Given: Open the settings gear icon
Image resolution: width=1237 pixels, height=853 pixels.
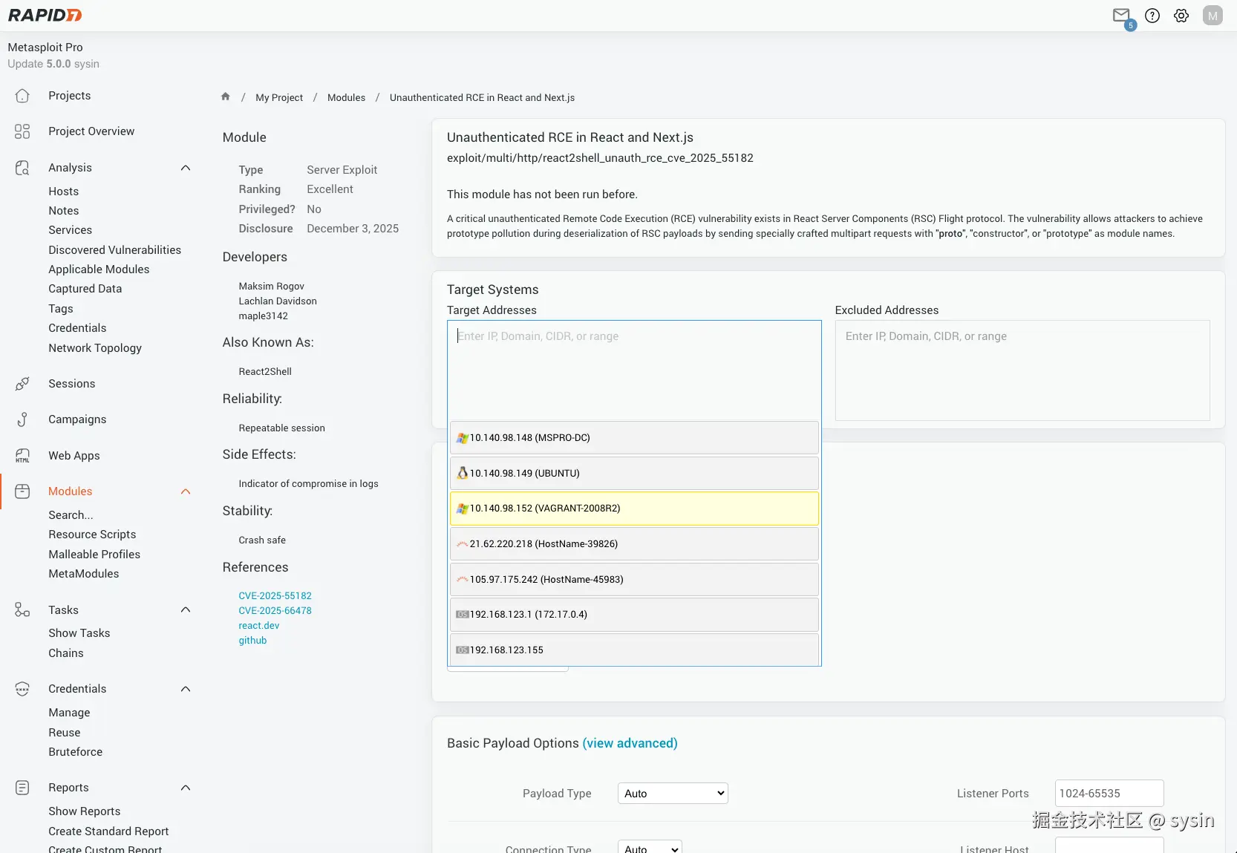Looking at the screenshot, I should (x=1181, y=15).
